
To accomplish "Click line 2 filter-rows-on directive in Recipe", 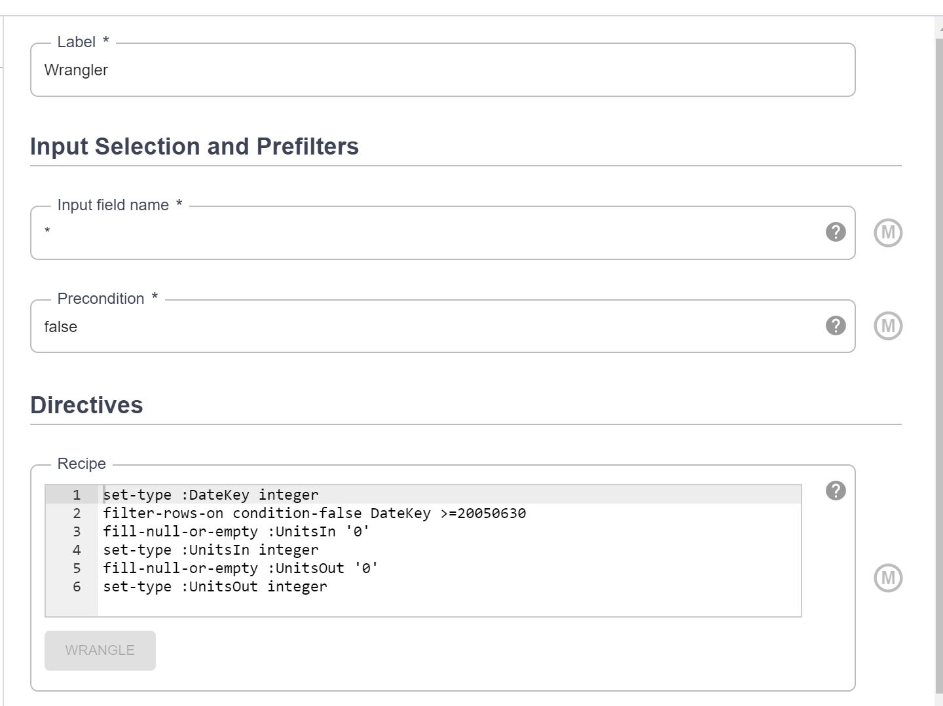I will 314,513.
